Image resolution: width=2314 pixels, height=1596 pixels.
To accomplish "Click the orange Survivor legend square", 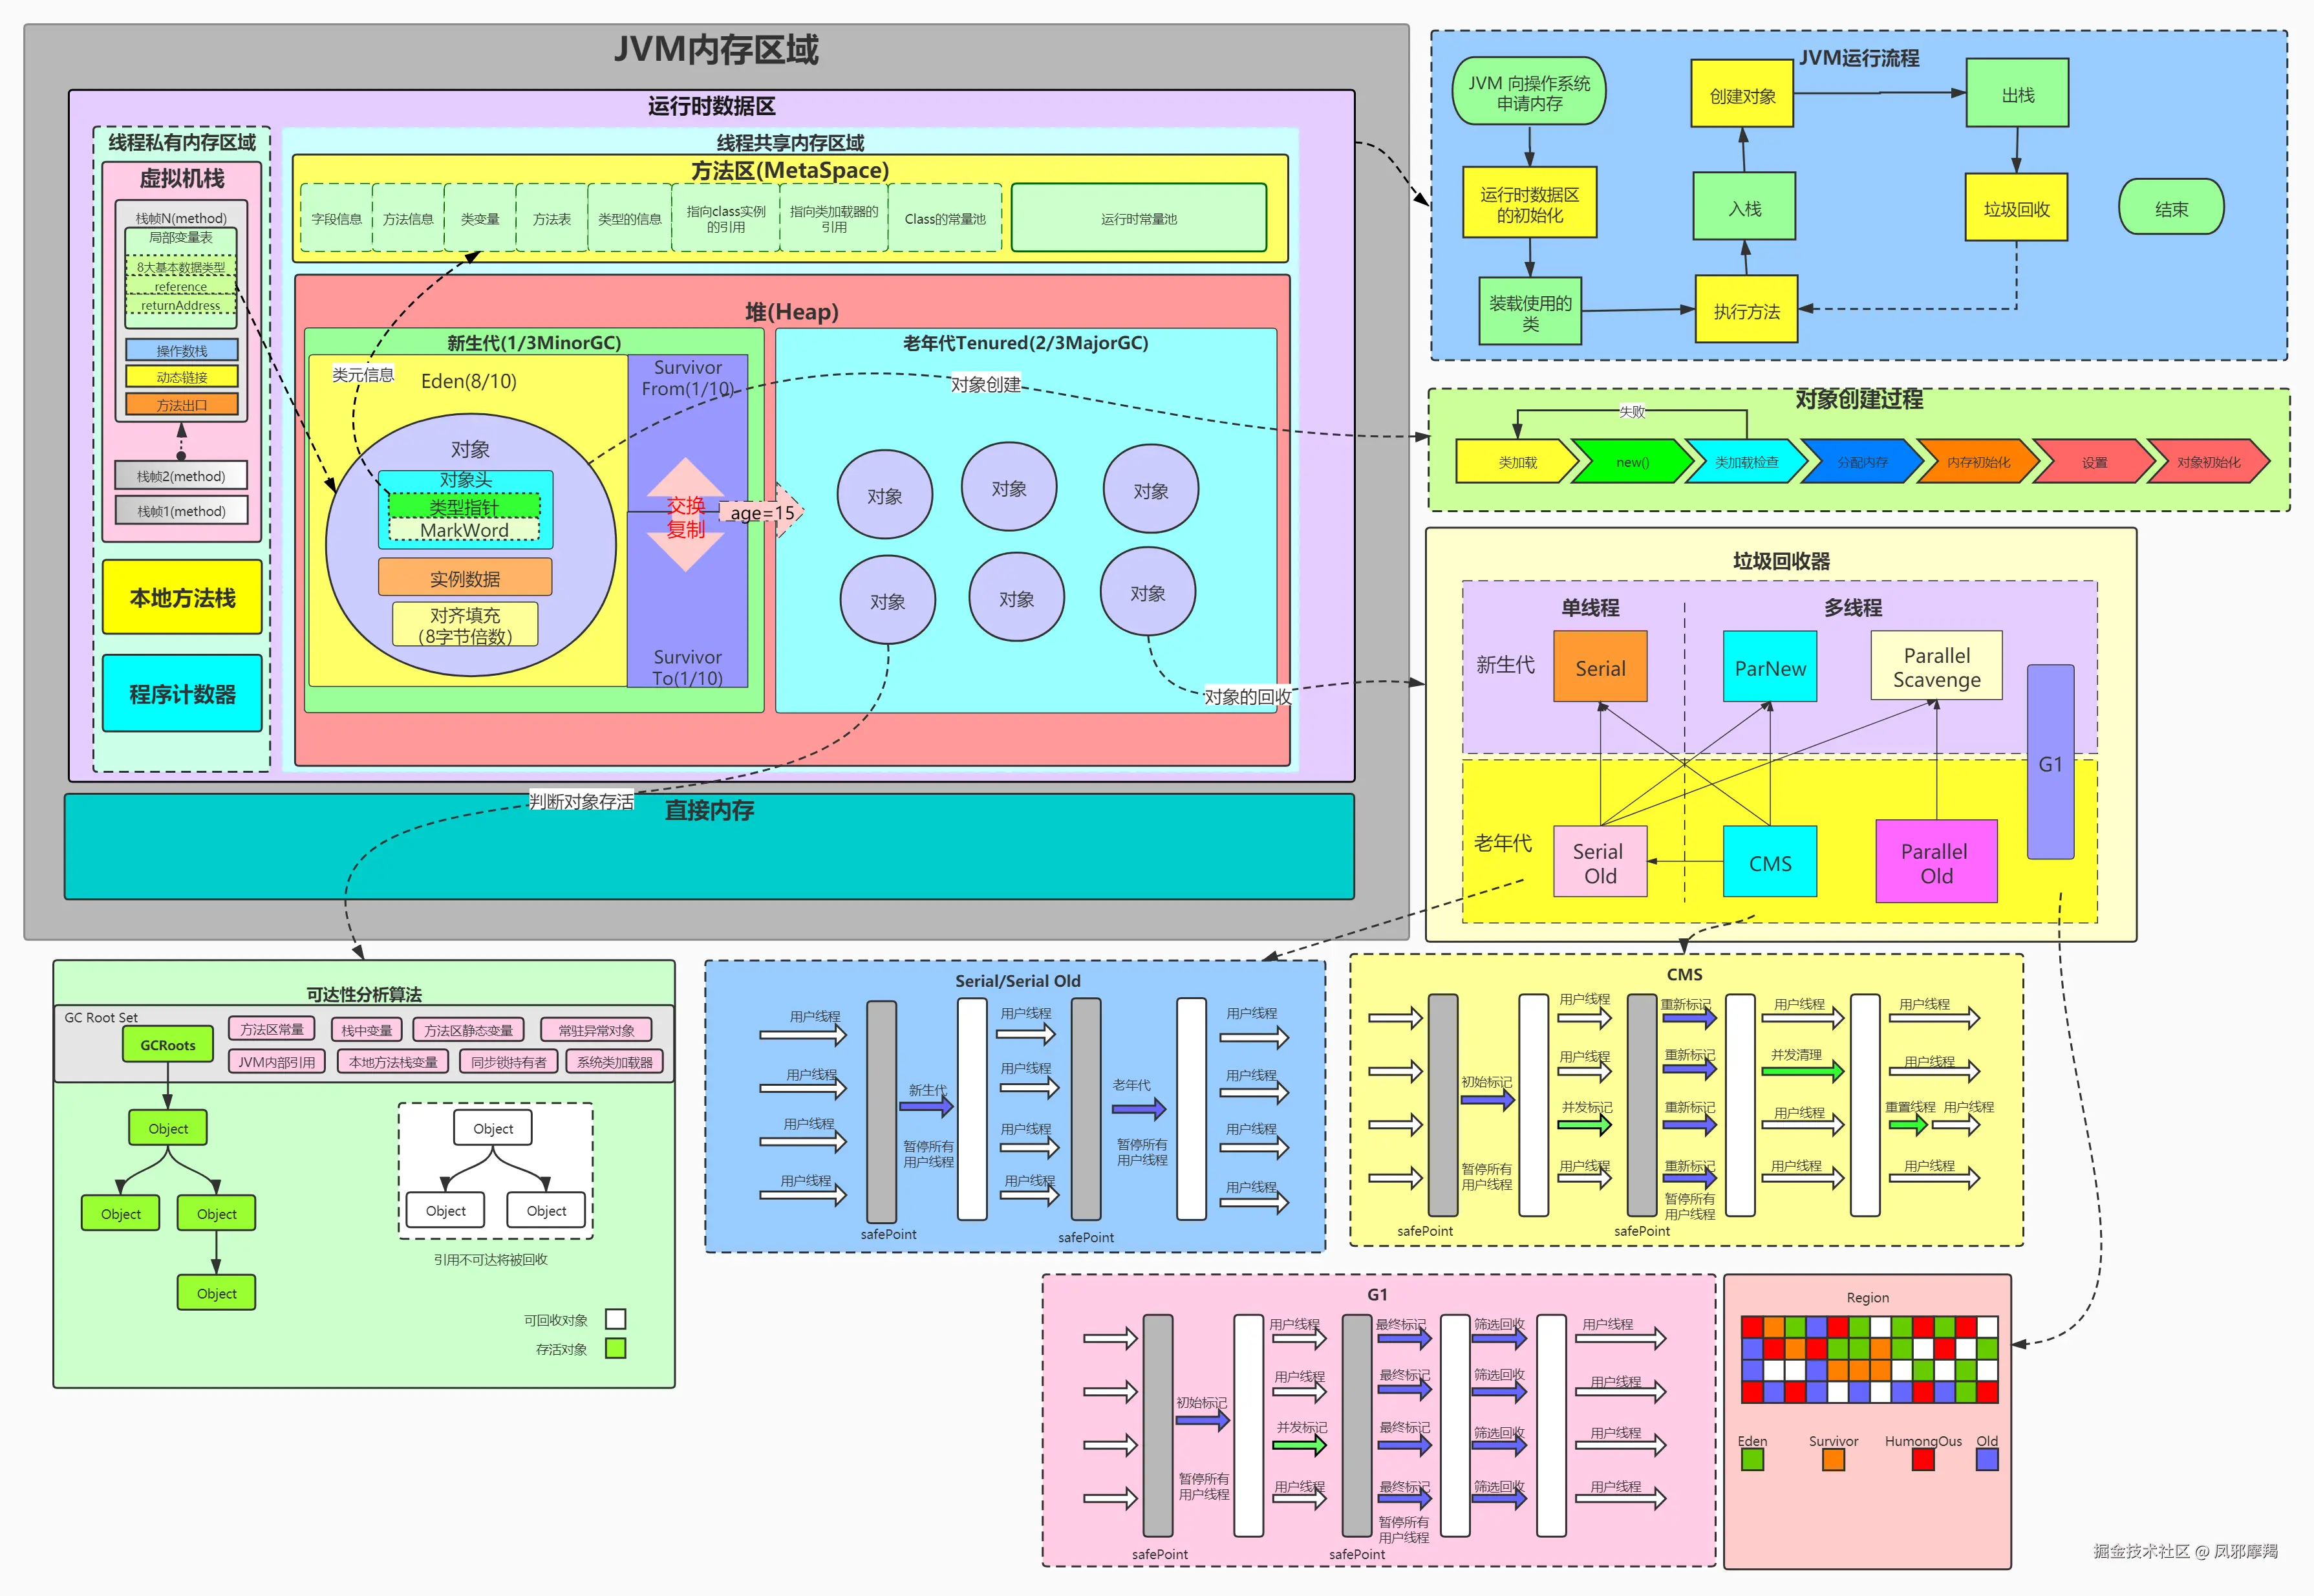I will [x=1832, y=1459].
